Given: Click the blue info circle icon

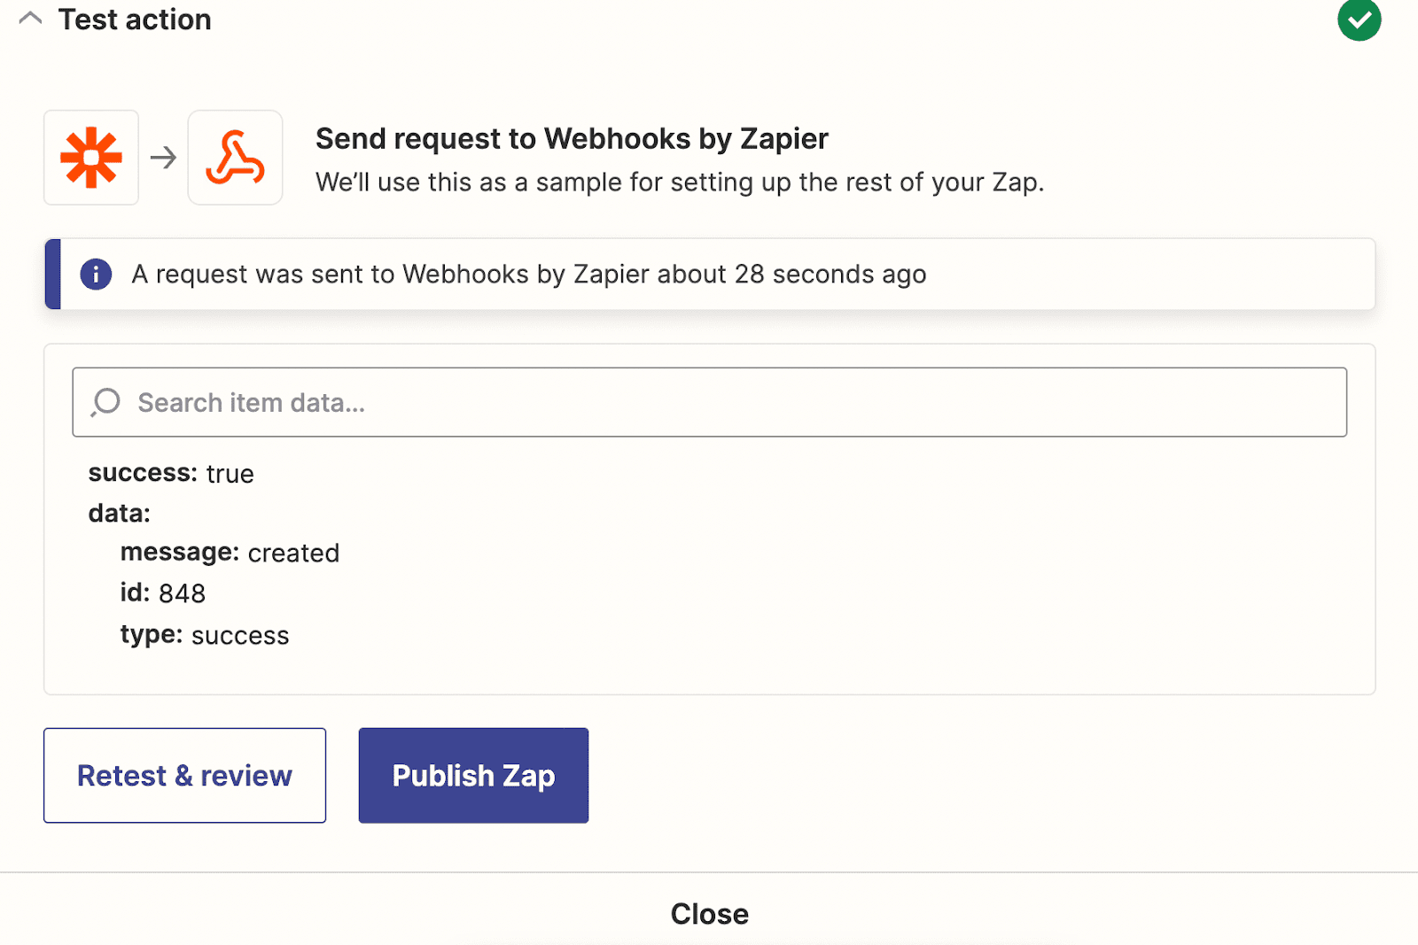Looking at the screenshot, I should (96, 274).
